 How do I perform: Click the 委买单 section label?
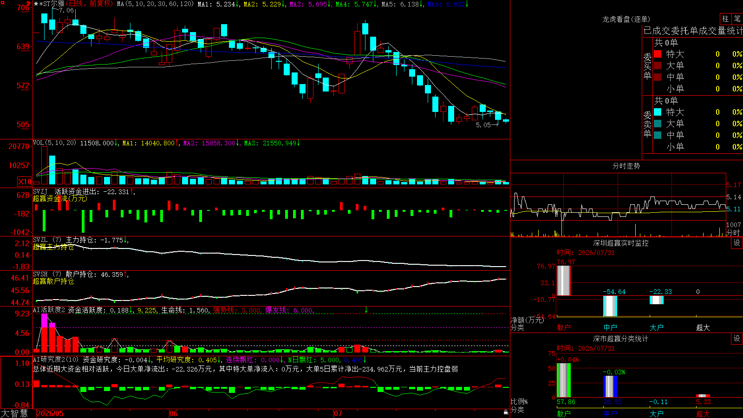click(x=647, y=66)
